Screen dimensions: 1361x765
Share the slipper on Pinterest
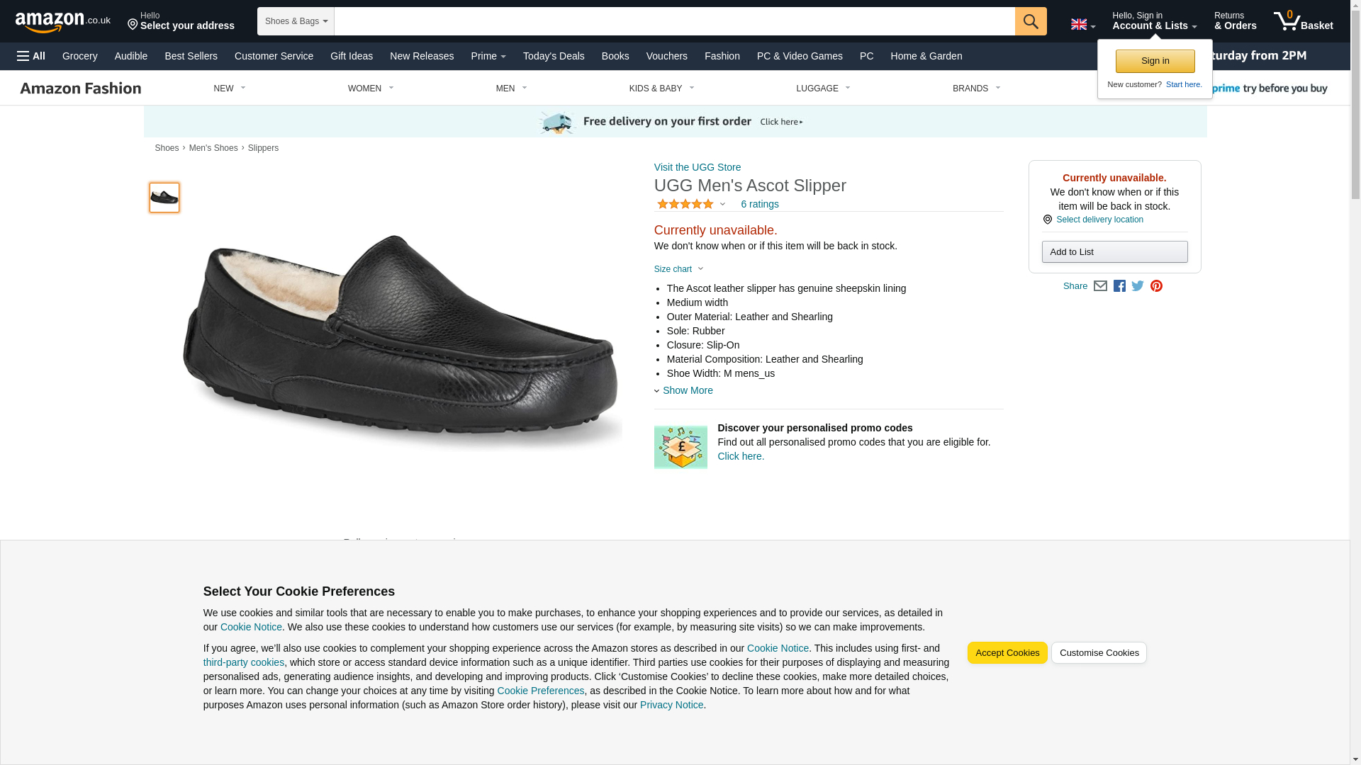(1156, 286)
